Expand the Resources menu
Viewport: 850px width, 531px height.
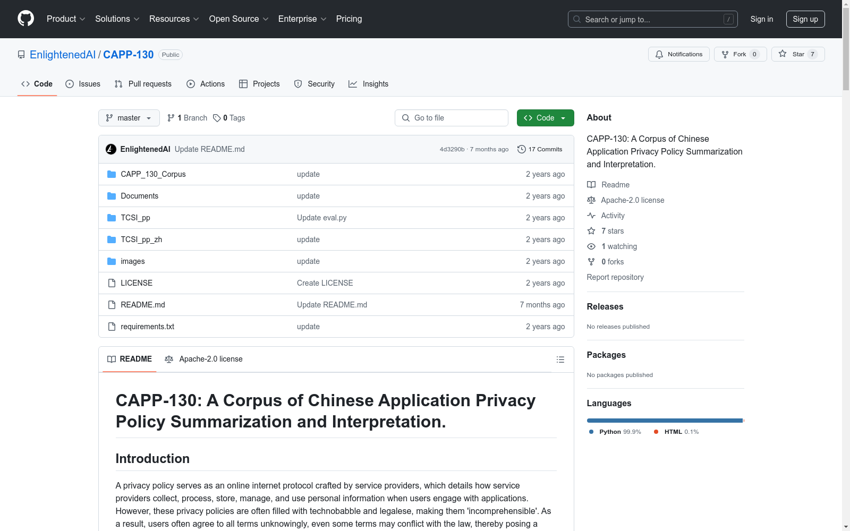click(x=174, y=19)
